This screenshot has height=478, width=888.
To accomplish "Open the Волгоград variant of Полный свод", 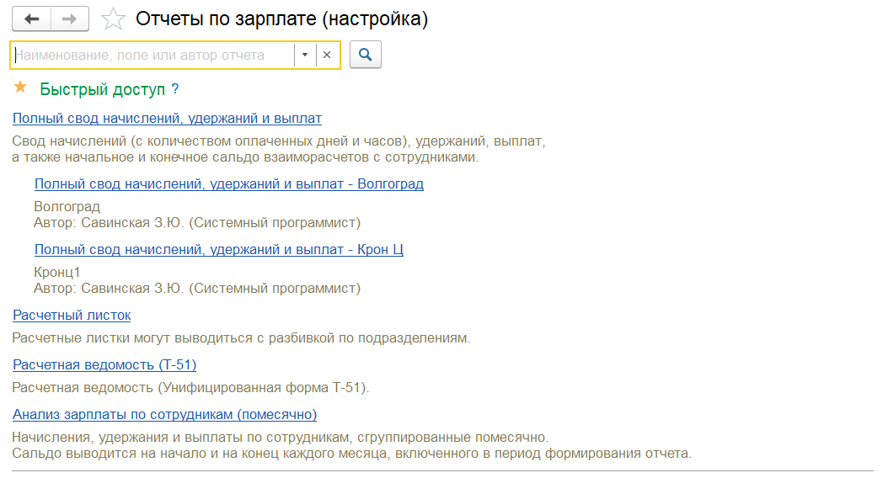I will [229, 183].
